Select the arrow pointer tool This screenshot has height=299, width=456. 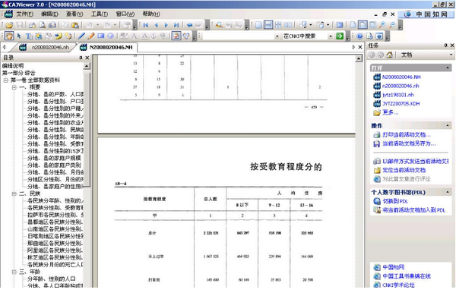coord(19,36)
